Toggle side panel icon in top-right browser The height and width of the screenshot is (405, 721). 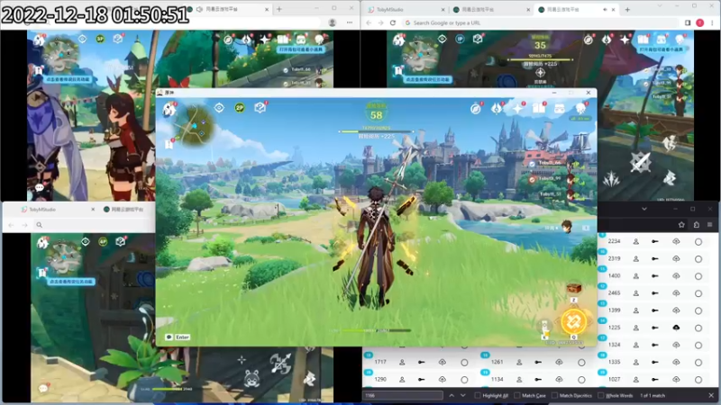pyautogui.click(x=688, y=22)
